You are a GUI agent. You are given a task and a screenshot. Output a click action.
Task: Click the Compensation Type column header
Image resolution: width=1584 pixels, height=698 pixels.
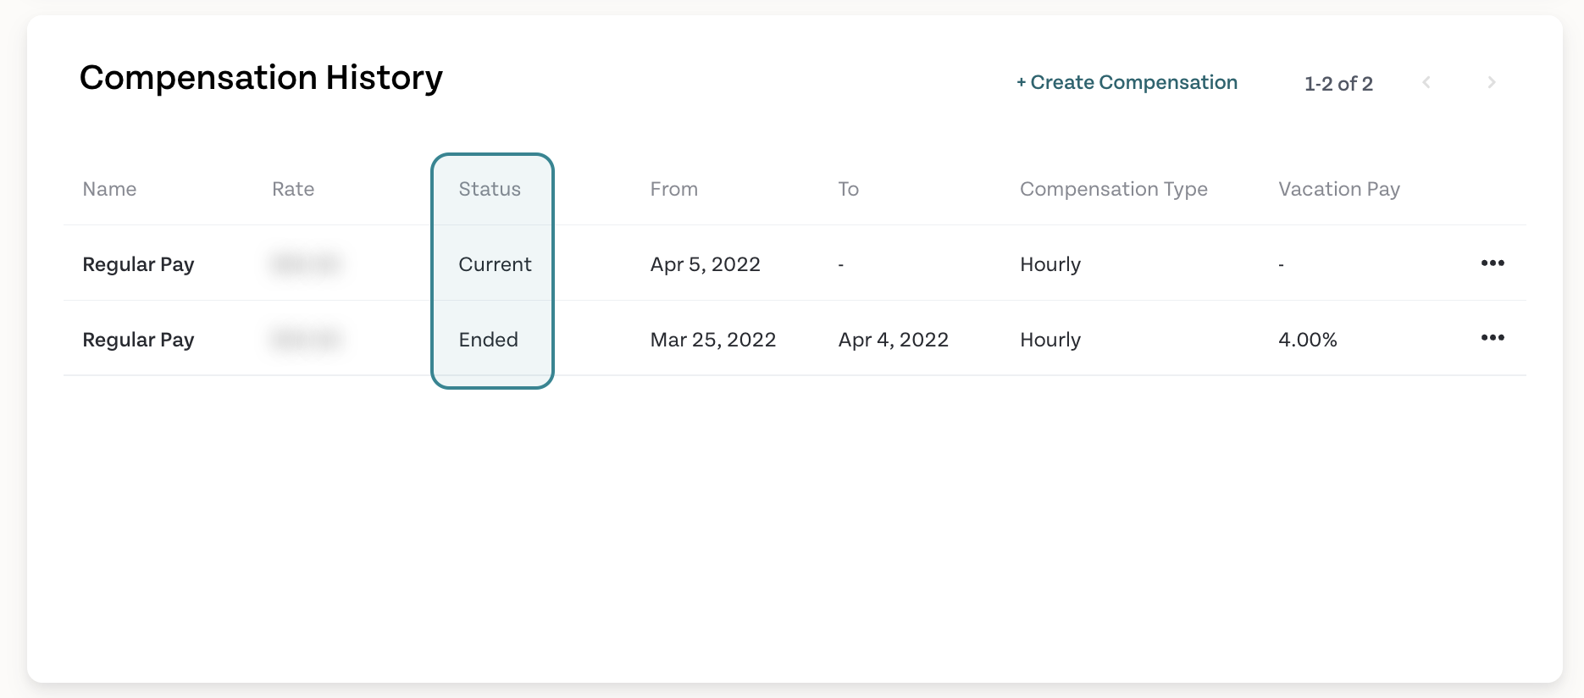click(x=1114, y=189)
